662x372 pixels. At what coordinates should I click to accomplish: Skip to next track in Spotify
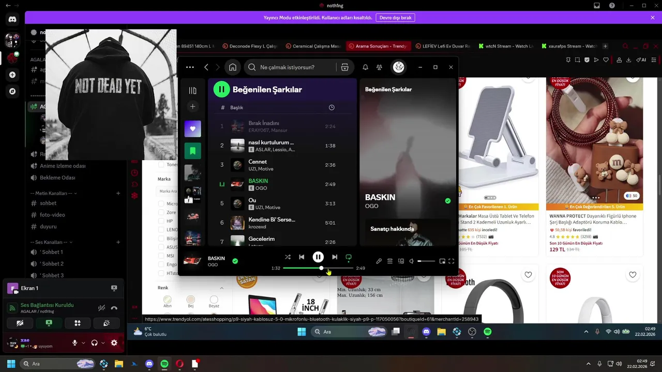(335, 257)
